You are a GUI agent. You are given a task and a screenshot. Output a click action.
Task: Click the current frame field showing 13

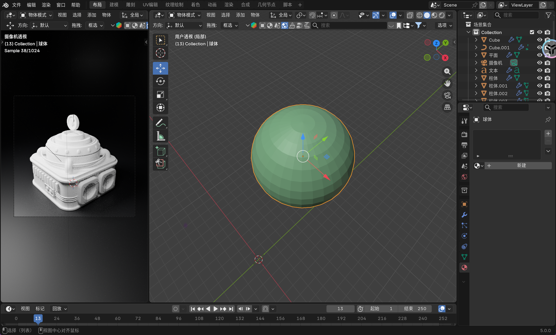[340, 309]
